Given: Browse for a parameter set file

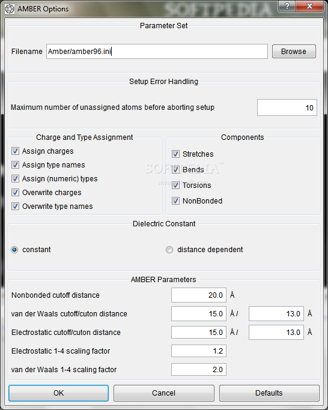Looking at the screenshot, I should 294,51.
